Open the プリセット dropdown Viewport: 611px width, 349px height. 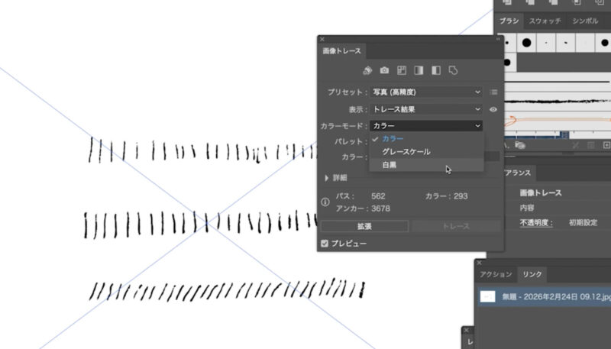coord(425,92)
